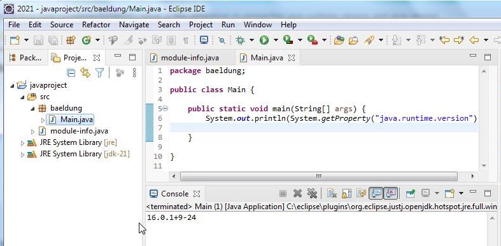The height and width of the screenshot is (246, 501).
Task: Click Forward to next edit location arrow
Action: [x=459, y=40]
